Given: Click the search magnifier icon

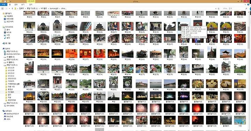Looking at the screenshot, I should coord(246,8).
